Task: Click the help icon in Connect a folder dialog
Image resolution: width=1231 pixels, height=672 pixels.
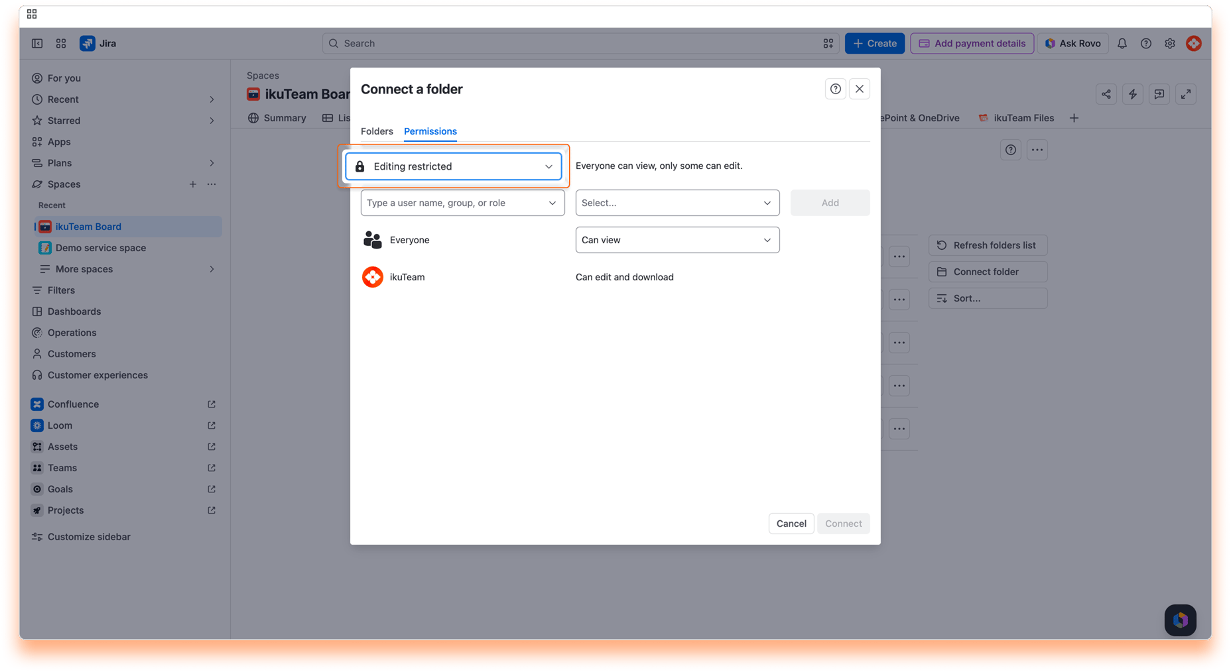Action: click(x=836, y=89)
